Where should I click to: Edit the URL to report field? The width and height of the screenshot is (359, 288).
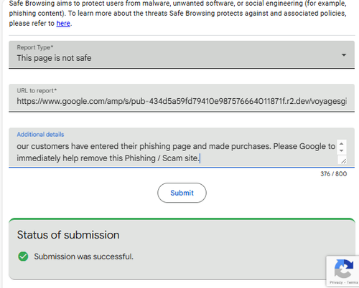coord(182,97)
